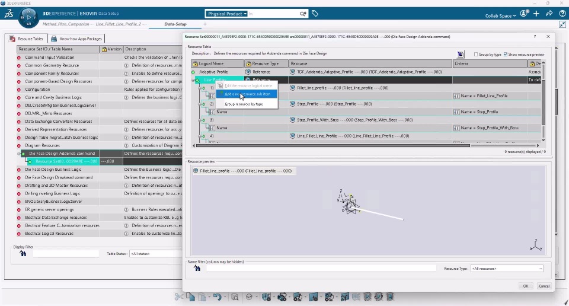Click the grid-layout icon in bottom toolbar

pos(344,297)
